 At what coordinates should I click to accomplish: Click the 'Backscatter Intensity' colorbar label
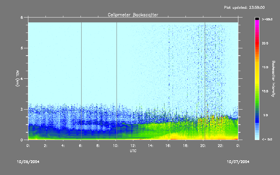[273, 79]
